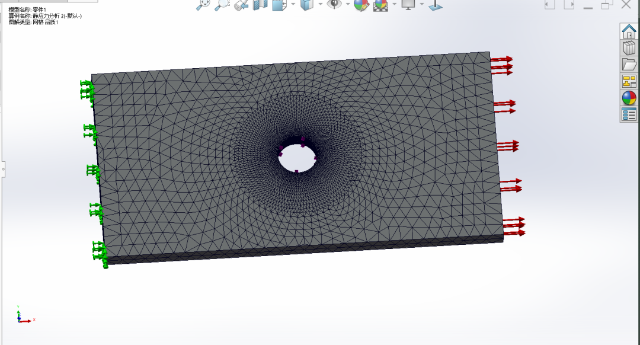Select the Zoom to Area magnifier icon

point(222,5)
